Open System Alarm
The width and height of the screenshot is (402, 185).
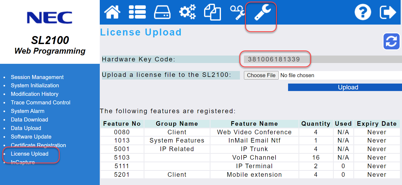pos(28,111)
